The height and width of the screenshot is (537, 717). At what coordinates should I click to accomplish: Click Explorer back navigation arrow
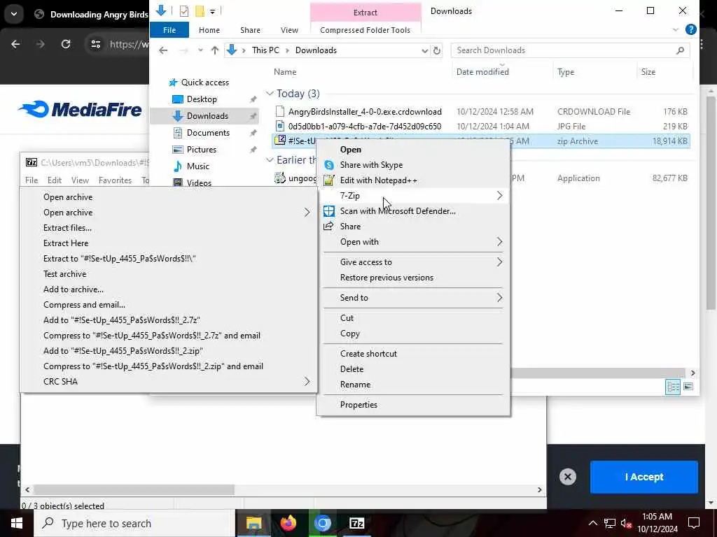pyautogui.click(x=163, y=50)
